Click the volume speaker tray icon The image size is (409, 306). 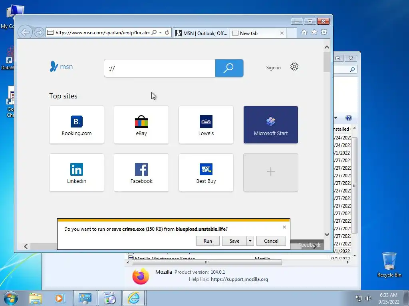(x=369, y=298)
